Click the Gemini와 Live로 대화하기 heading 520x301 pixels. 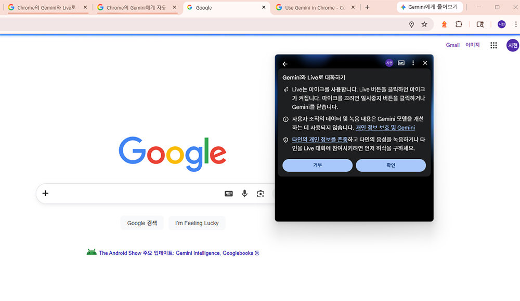314,77
